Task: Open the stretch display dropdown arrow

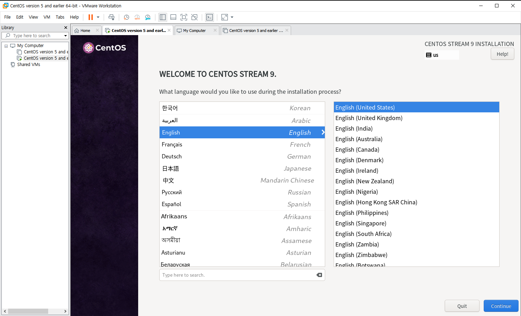Action: tap(232, 17)
